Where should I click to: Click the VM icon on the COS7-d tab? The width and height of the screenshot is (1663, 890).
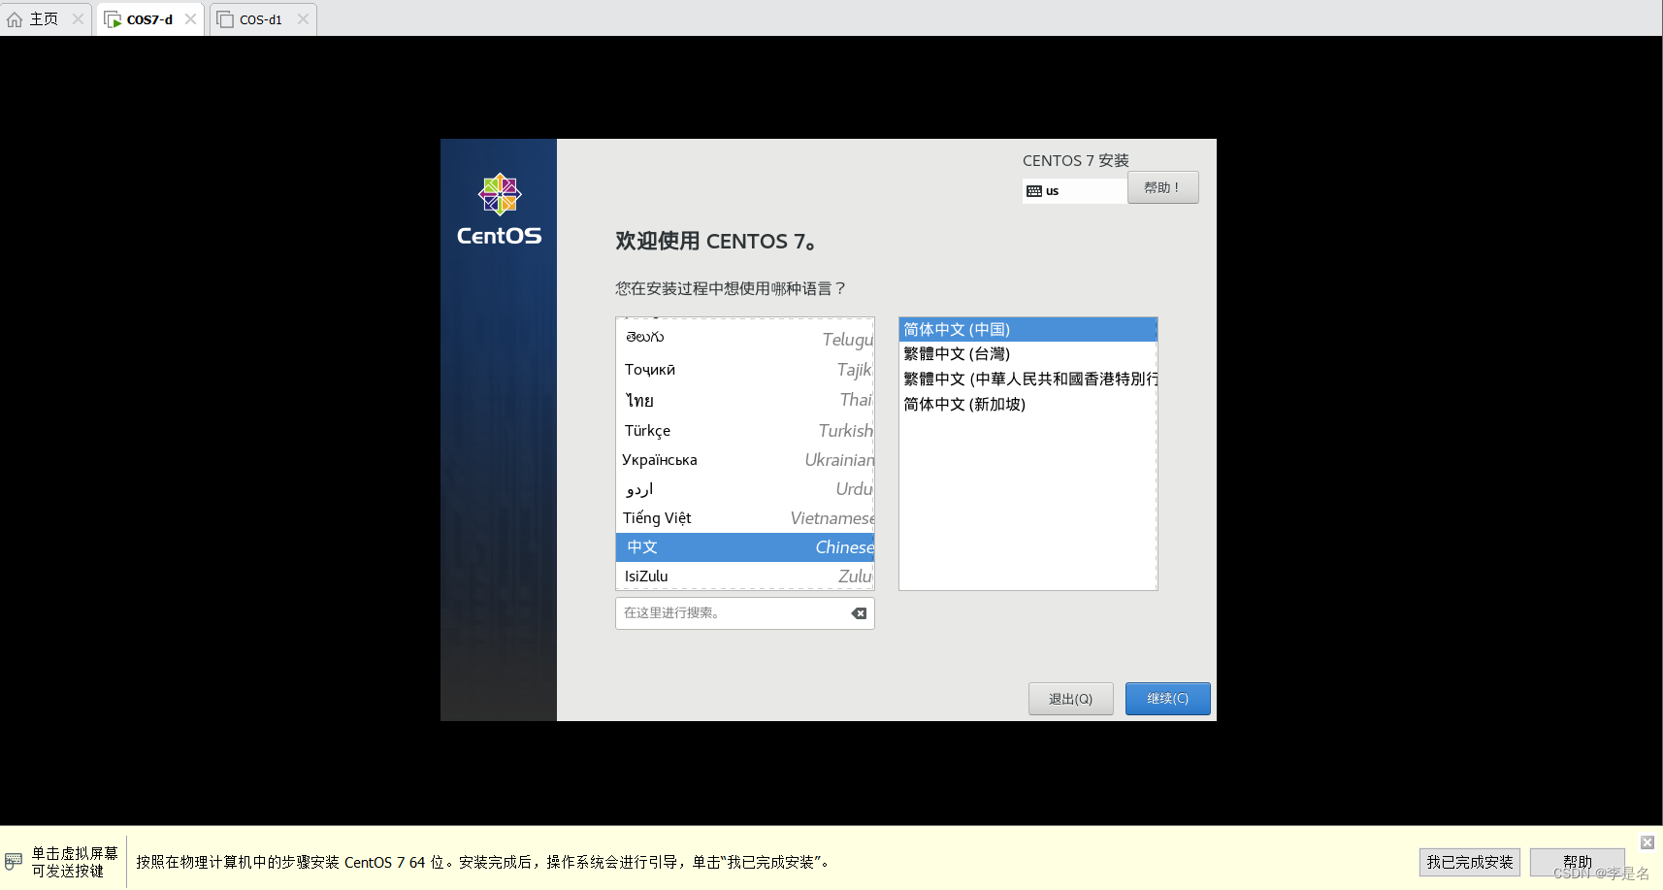113,19
